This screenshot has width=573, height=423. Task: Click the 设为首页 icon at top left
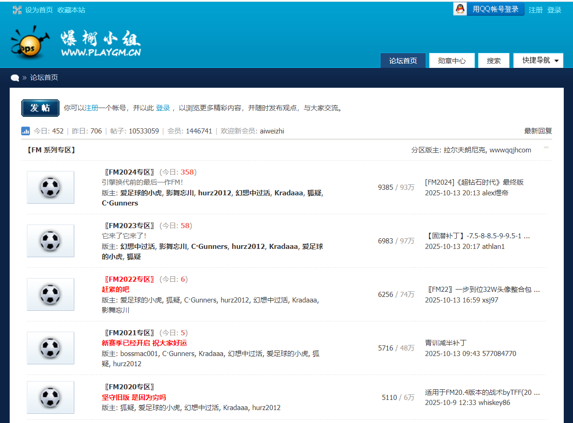[x=17, y=9]
